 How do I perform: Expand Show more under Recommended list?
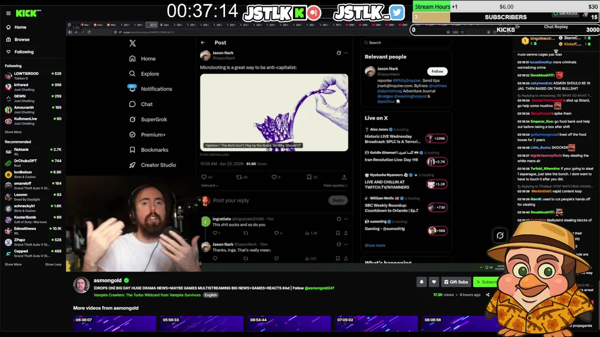pos(13,264)
